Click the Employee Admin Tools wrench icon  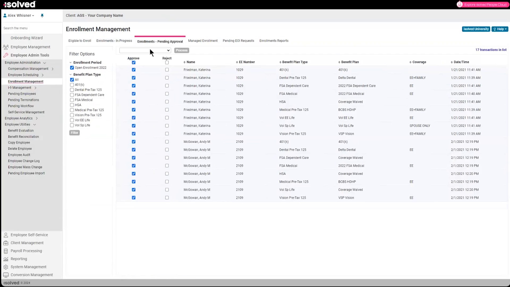pos(6,55)
